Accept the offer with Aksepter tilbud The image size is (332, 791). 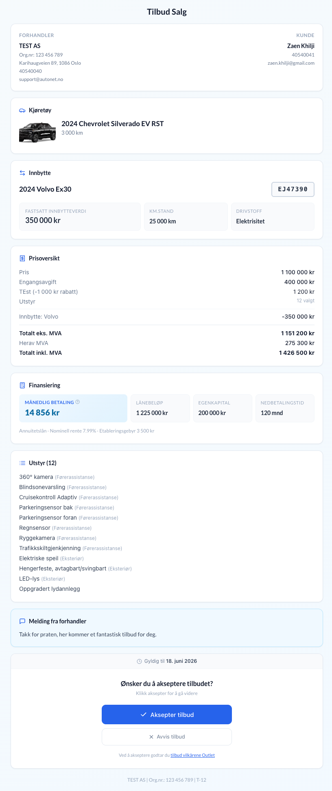pyautogui.click(x=167, y=715)
